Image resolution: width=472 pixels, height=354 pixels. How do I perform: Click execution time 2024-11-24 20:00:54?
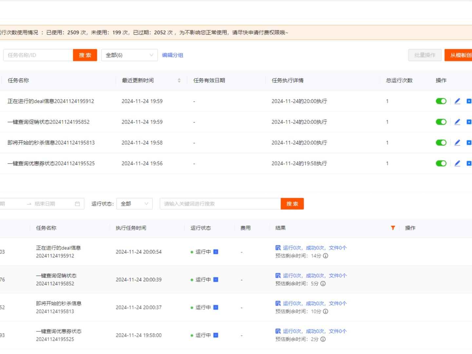pyautogui.click(x=139, y=252)
